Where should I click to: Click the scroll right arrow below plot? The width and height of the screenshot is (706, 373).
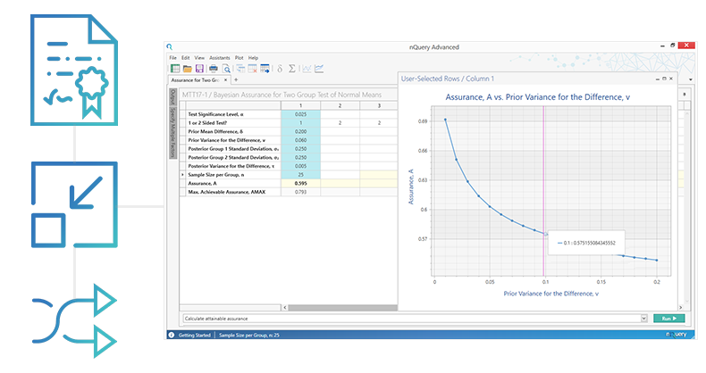tap(680, 308)
